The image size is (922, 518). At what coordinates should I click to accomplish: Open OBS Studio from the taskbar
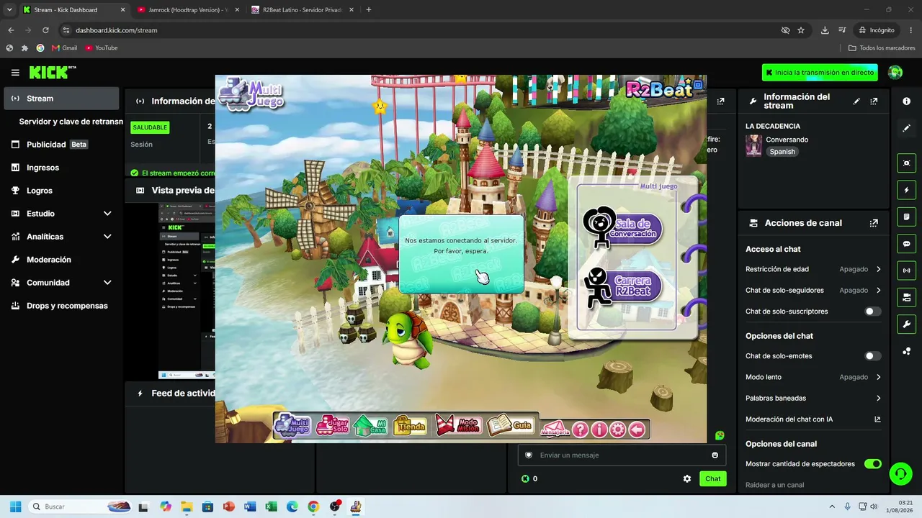click(334, 506)
